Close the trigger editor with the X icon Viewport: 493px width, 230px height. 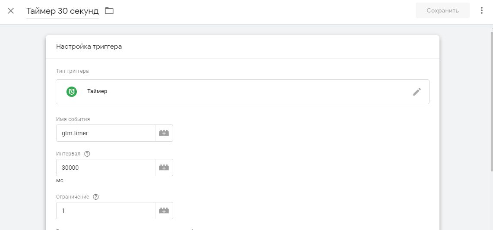tap(11, 11)
